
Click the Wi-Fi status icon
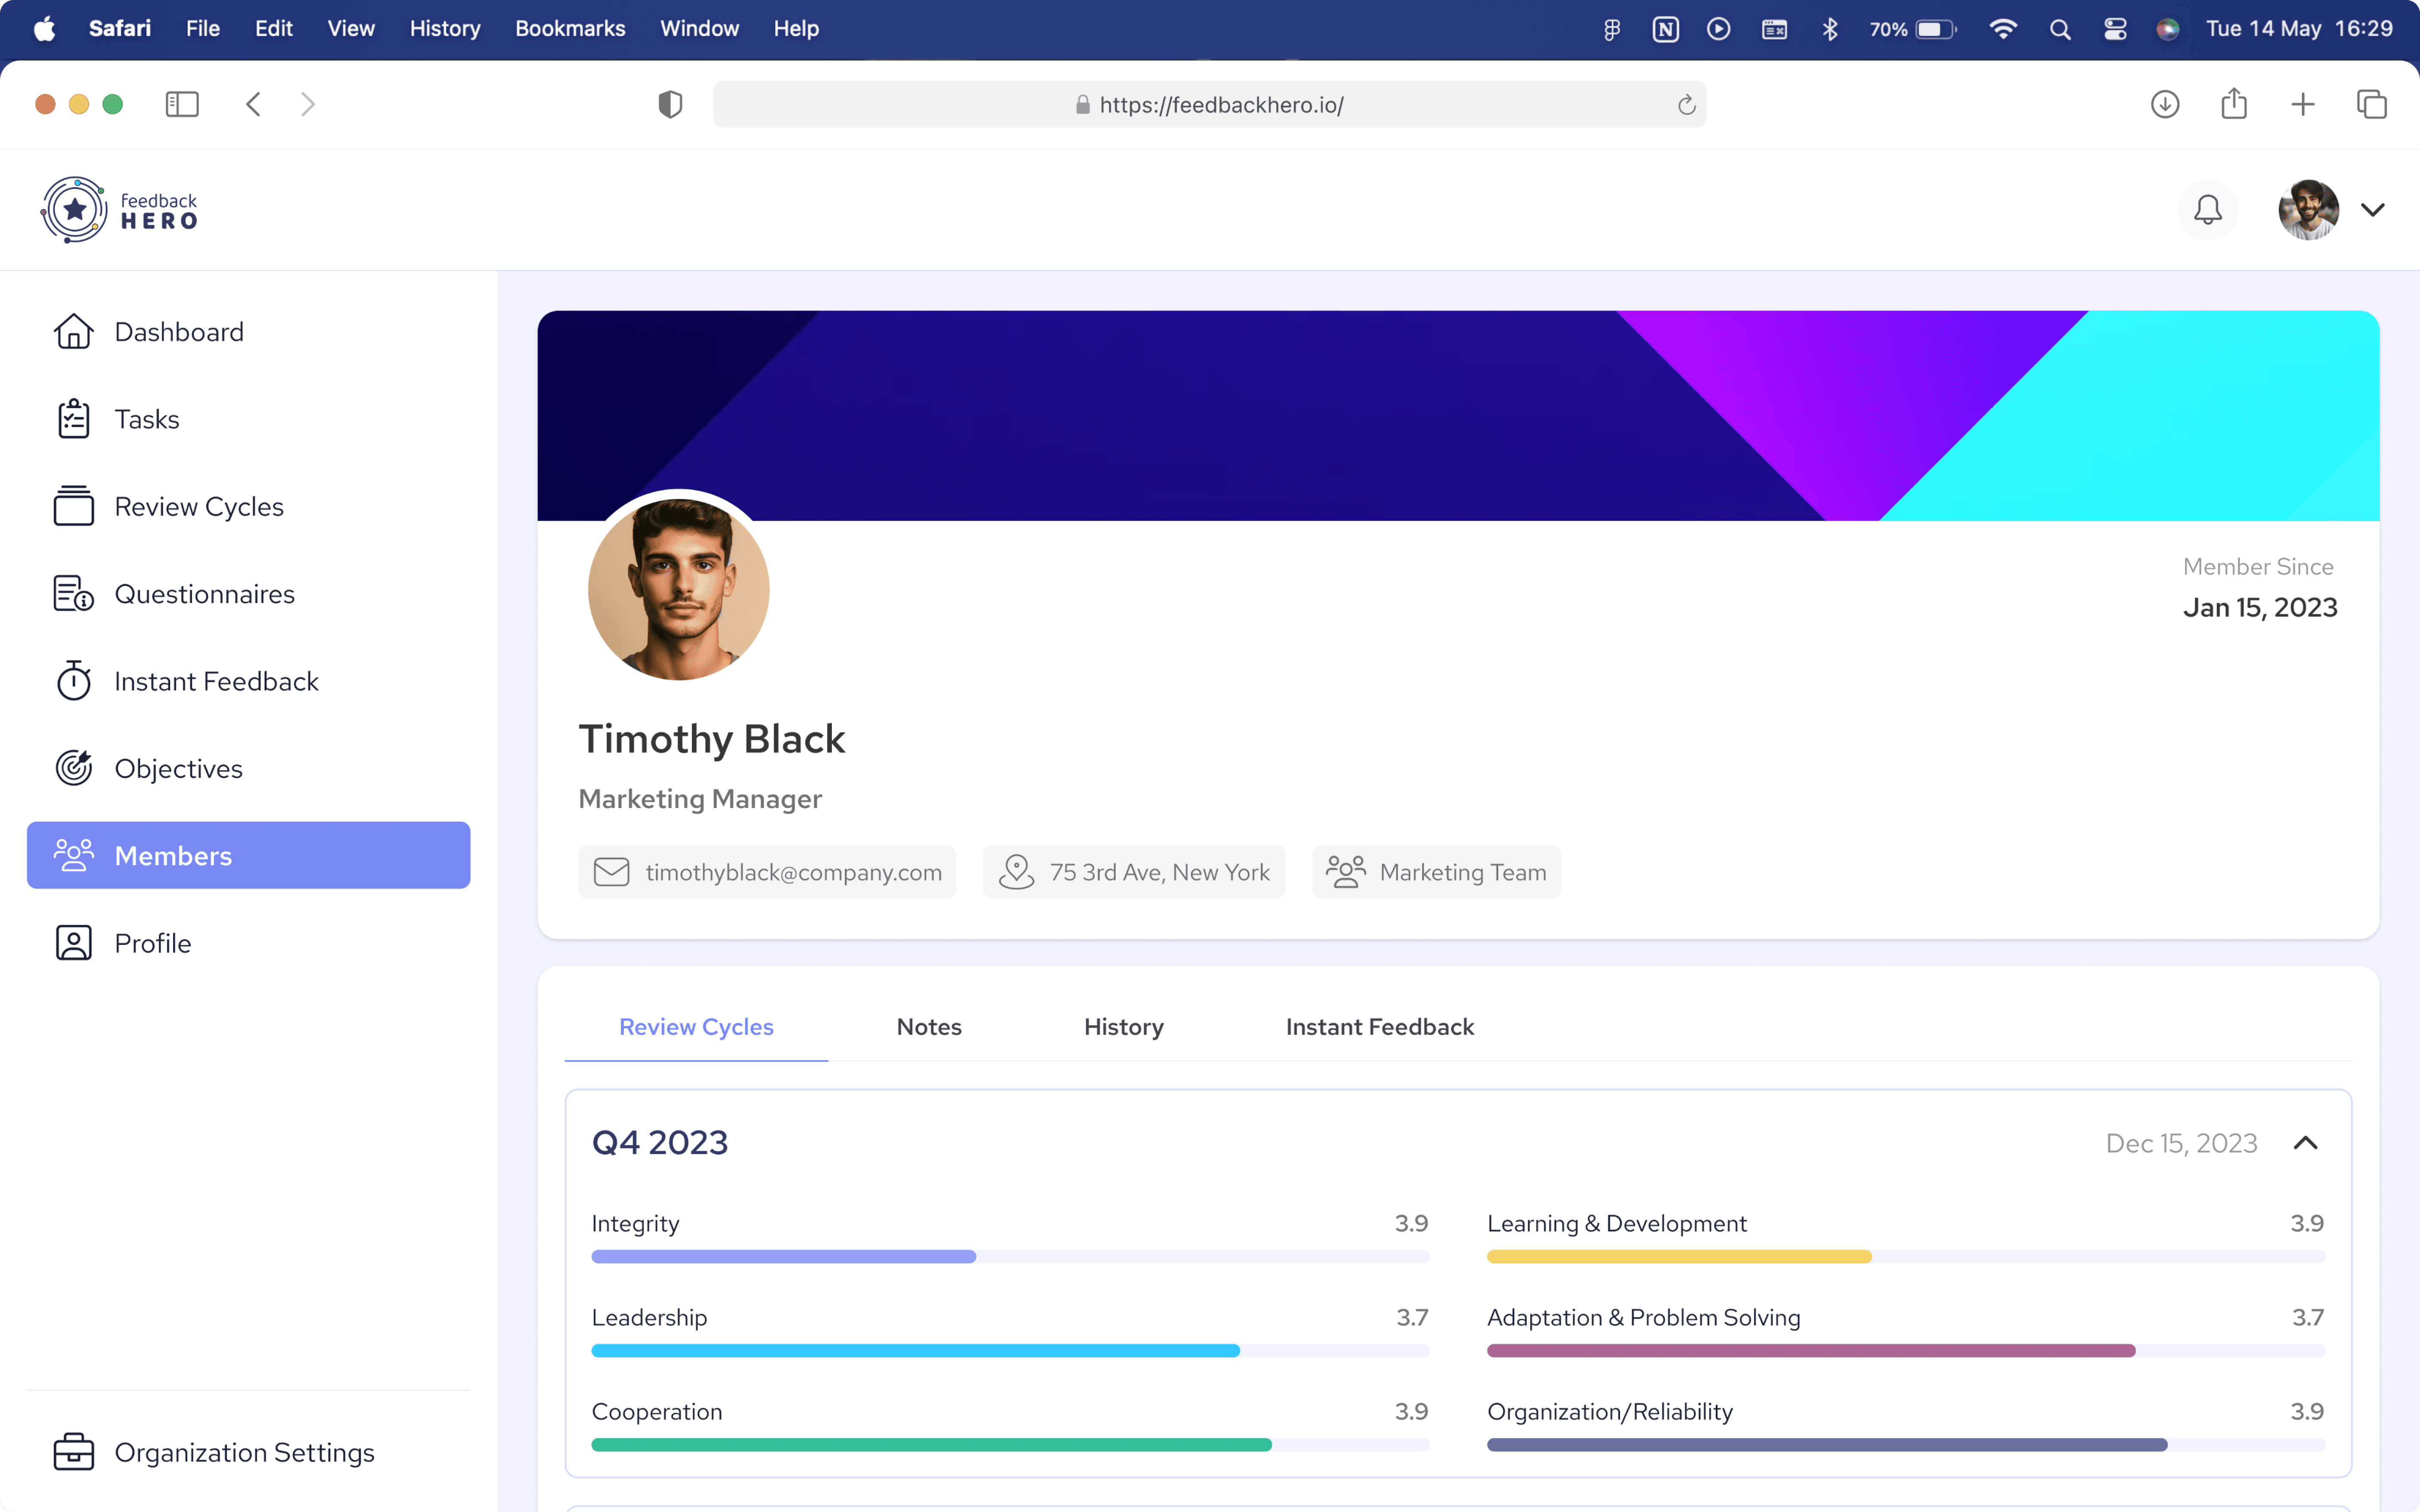click(2003, 29)
